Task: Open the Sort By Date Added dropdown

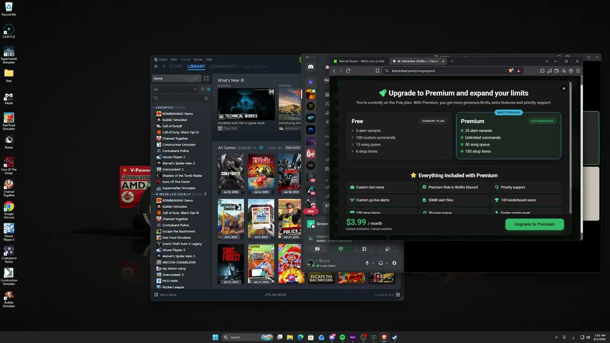Action: [x=293, y=148]
